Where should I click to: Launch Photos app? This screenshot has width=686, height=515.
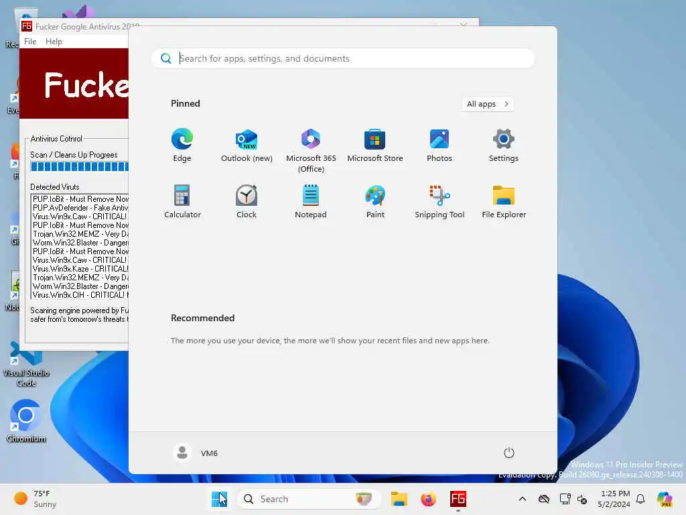click(439, 146)
